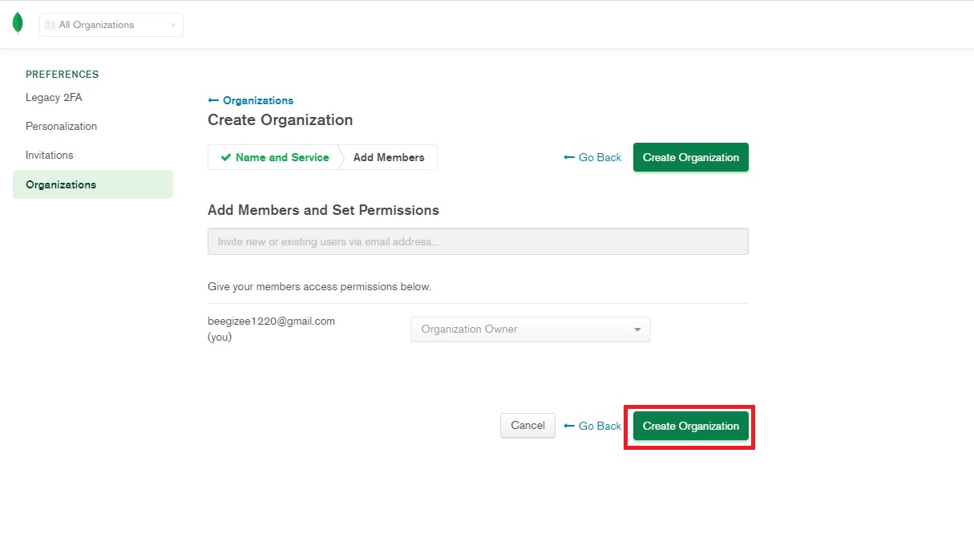The width and height of the screenshot is (974, 546).
Task: Click the building icon in All Organizations selector
Action: (x=50, y=25)
